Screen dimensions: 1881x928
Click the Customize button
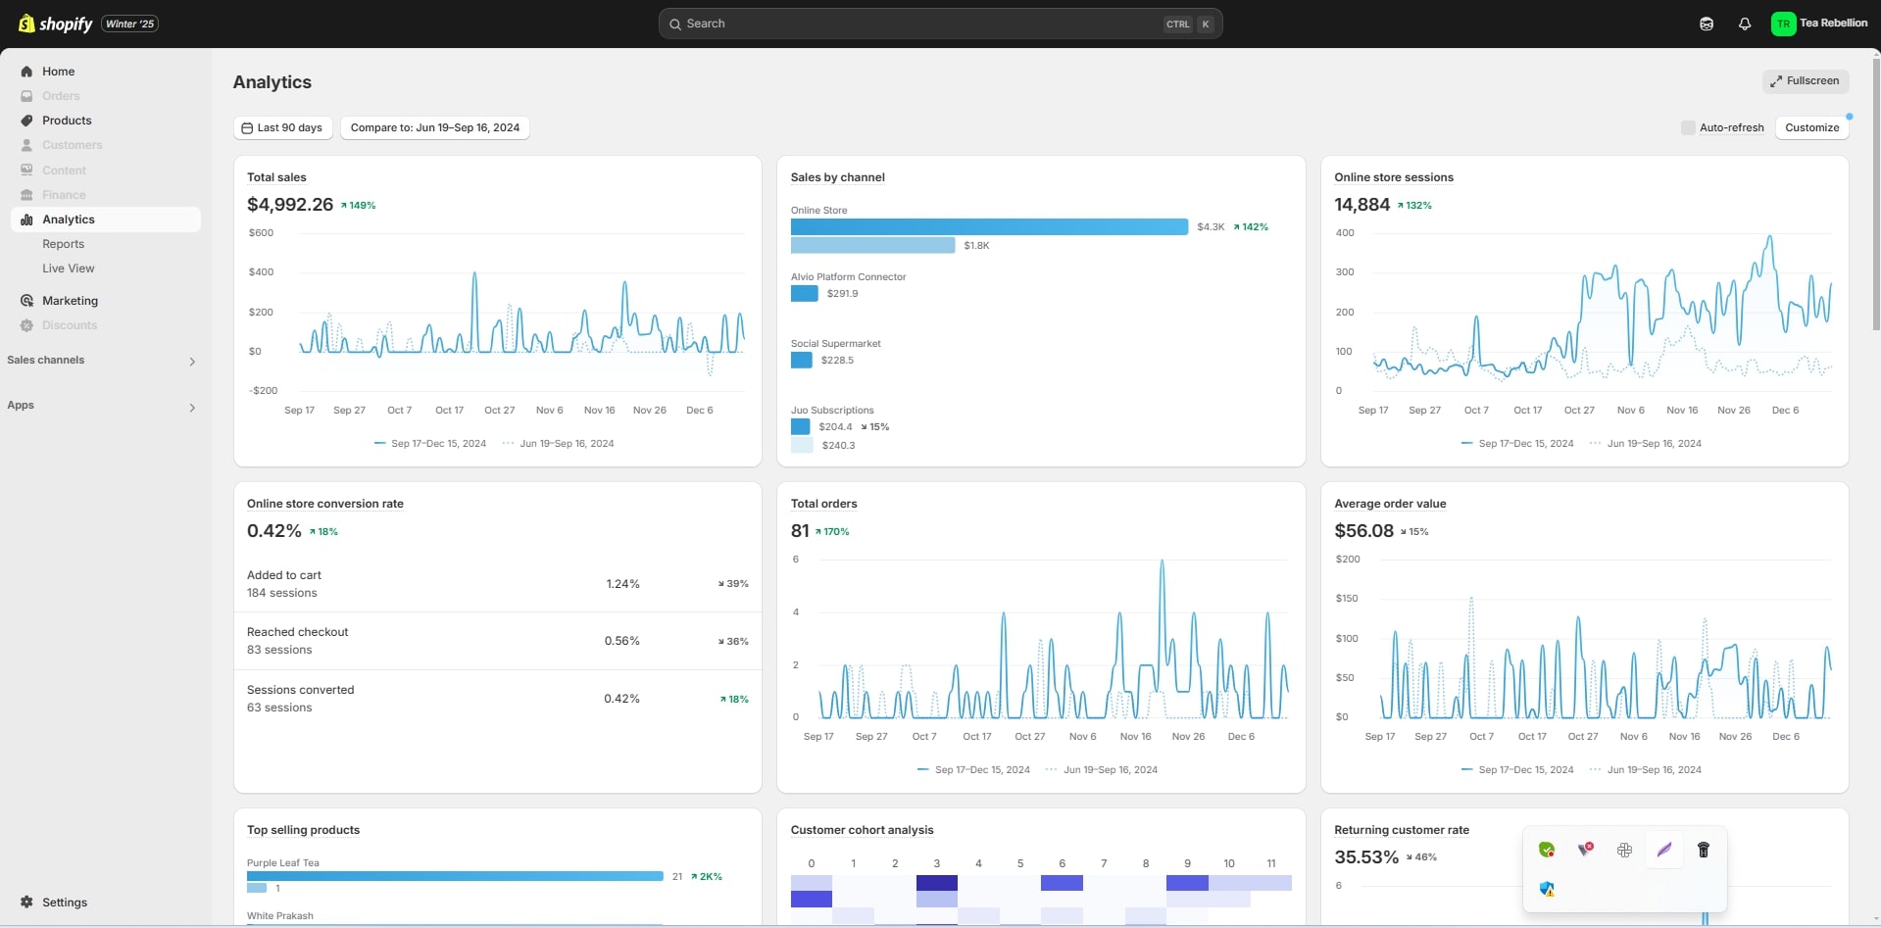tap(1811, 127)
